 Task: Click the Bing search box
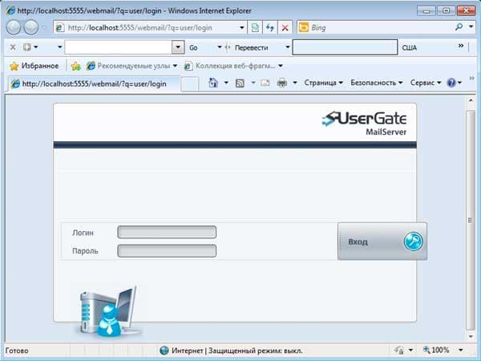pos(378,27)
